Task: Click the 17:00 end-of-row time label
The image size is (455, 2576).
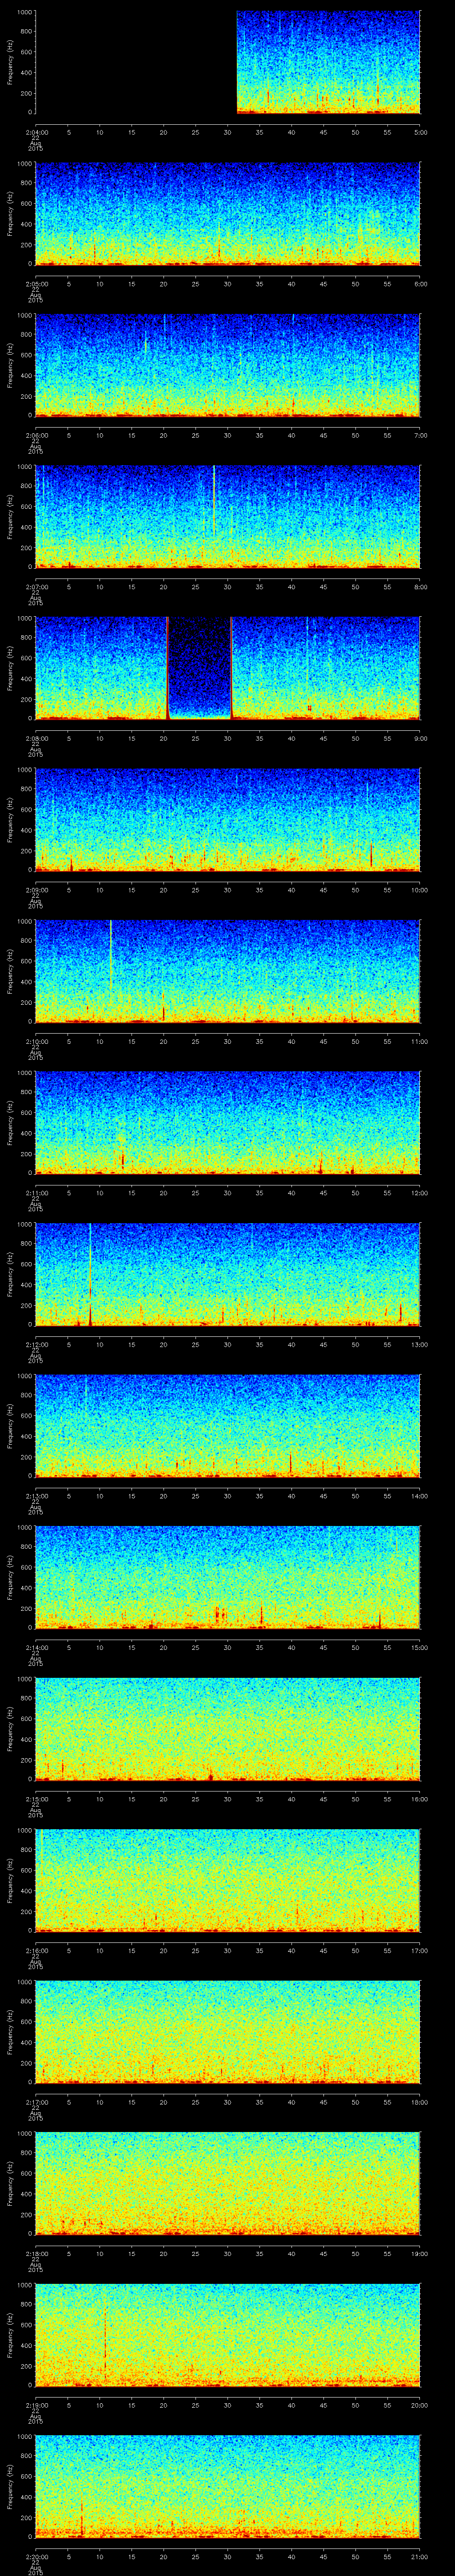Action: (x=420, y=1950)
